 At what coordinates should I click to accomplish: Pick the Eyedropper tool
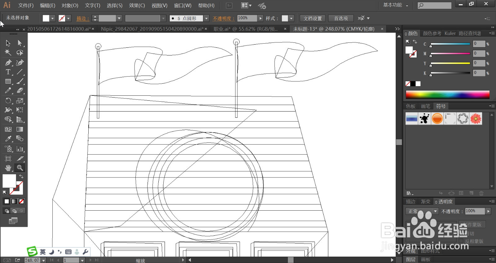click(8, 139)
